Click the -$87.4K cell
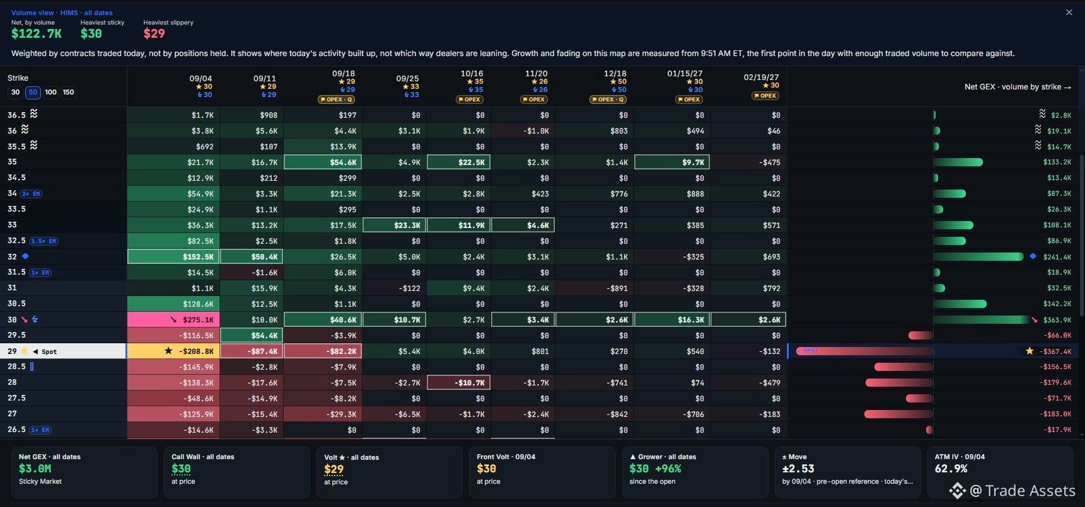The height and width of the screenshot is (507, 1085). point(252,351)
